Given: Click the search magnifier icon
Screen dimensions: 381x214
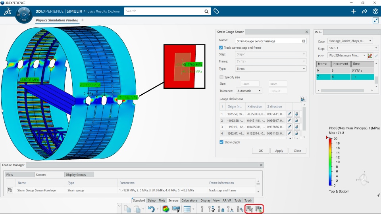Looking at the screenshot, I should (x=206, y=11).
